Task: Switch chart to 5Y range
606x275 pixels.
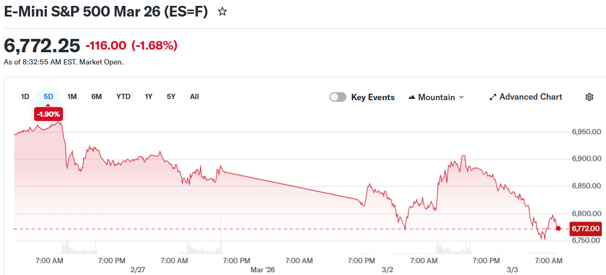Action: [x=171, y=96]
